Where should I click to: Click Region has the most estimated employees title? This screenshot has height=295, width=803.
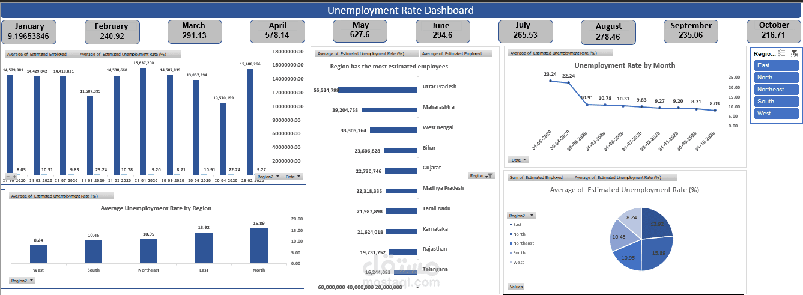coord(389,67)
